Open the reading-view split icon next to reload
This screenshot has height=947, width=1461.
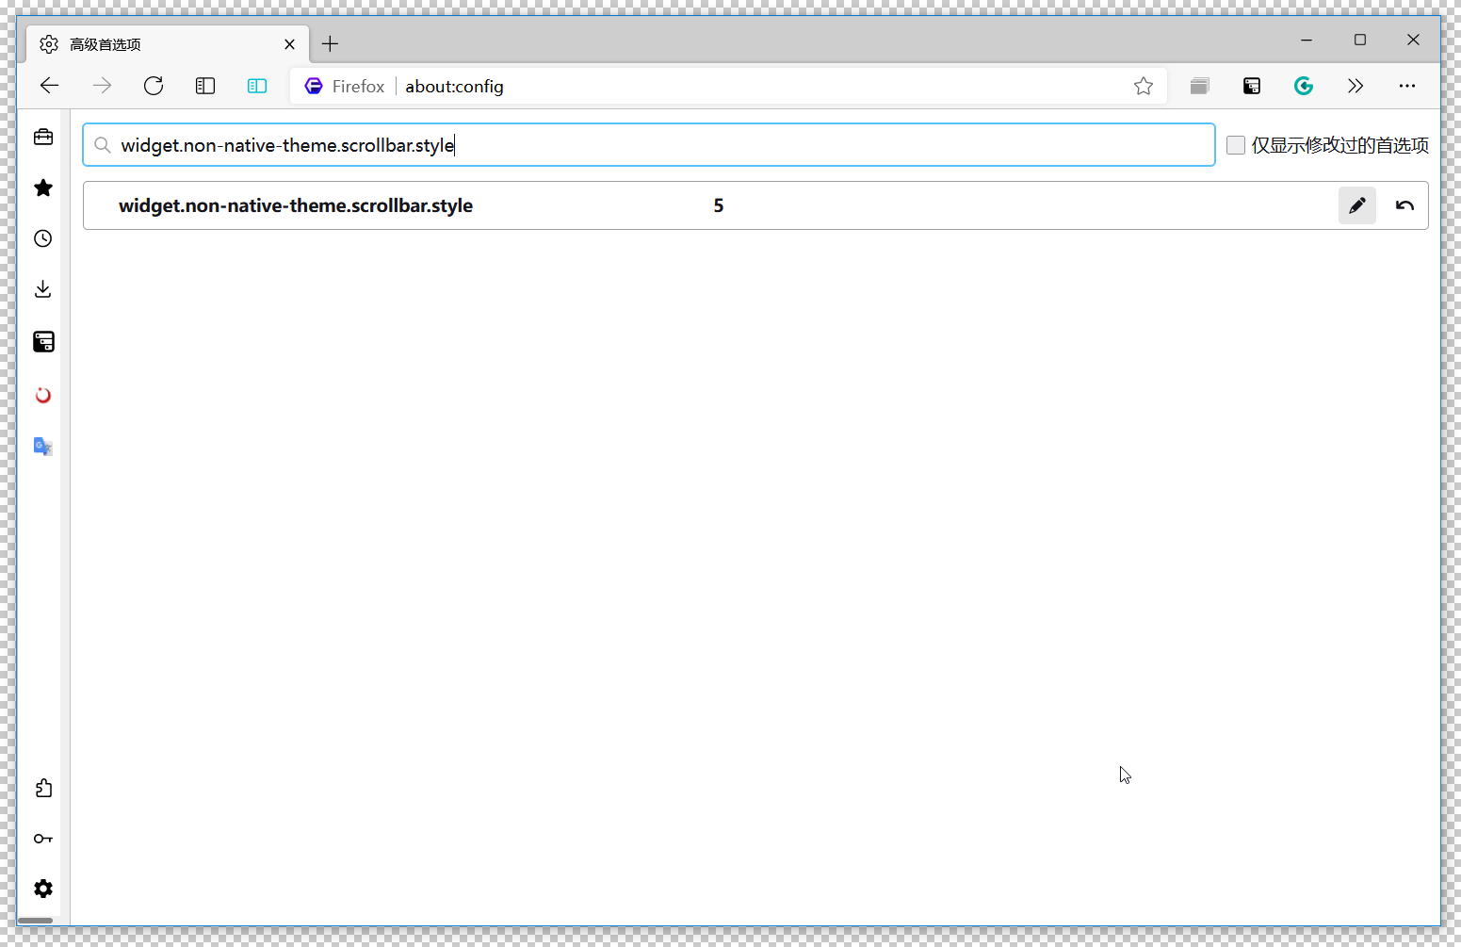[257, 86]
